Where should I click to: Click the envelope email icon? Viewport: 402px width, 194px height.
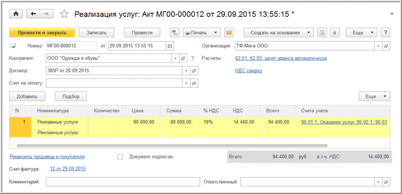229,32
